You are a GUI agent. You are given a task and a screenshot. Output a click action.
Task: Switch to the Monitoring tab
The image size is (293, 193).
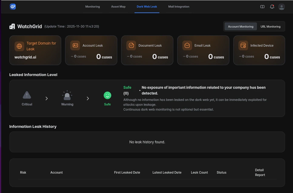pos(92,7)
